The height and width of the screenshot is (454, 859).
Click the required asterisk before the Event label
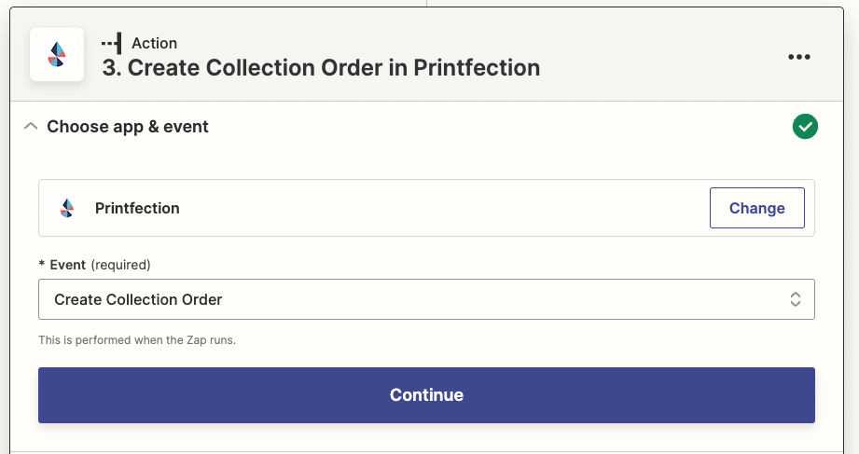[x=42, y=264]
